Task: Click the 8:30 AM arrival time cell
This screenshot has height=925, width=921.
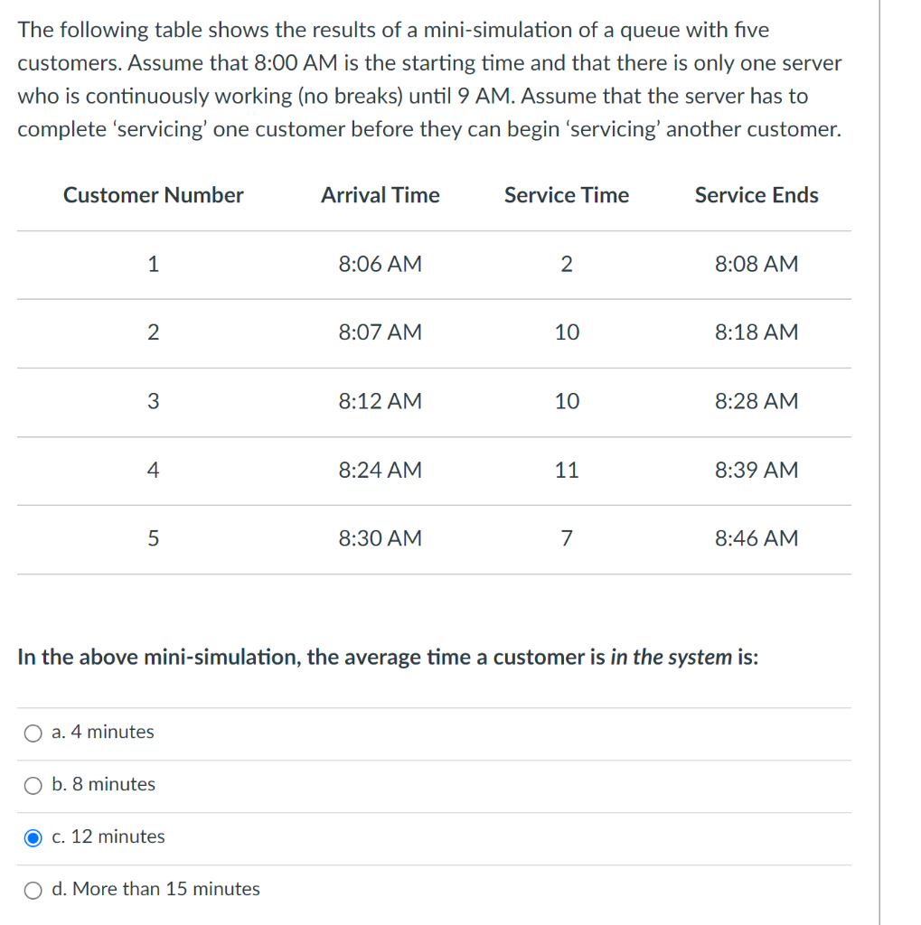Action: click(380, 538)
